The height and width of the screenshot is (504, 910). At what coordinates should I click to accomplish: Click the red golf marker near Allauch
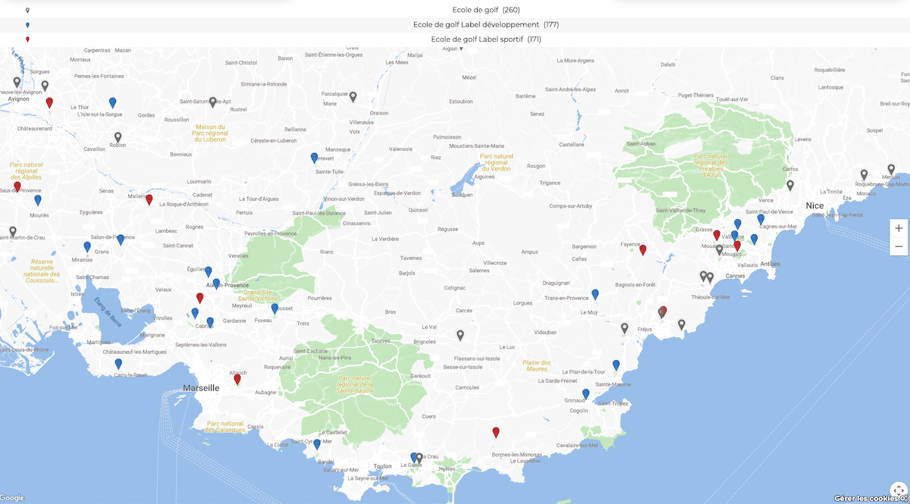237,379
